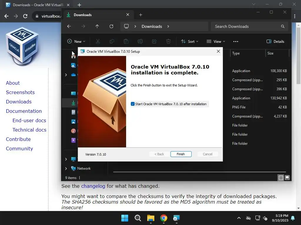Click the Share icon
This screenshot has height=225, width=301.
pyautogui.click(x=154, y=41)
